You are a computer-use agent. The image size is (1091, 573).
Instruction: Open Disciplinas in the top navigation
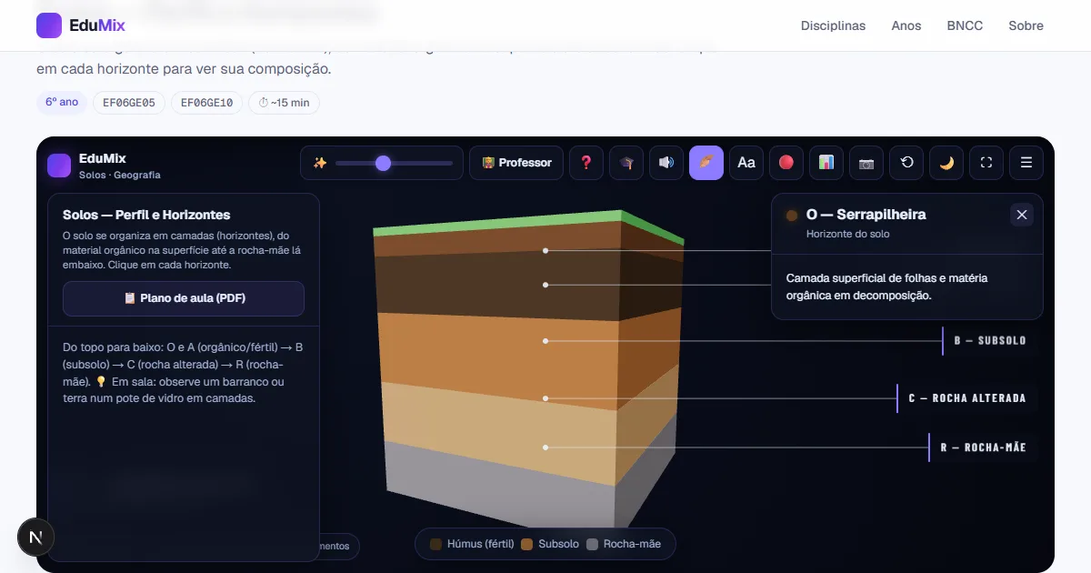[833, 25]
